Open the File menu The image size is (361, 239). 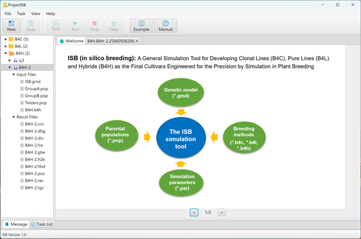click(x=8, y=14)
